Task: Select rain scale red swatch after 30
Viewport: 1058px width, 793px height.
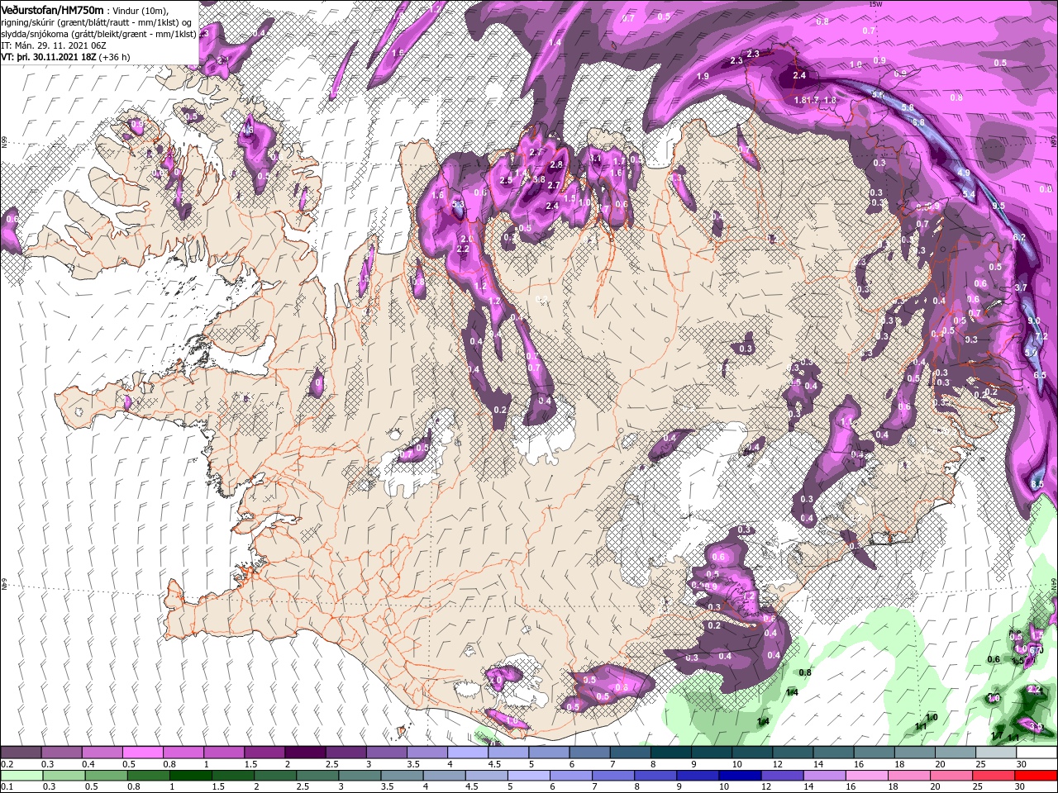Action: [x=1037, y=776]
